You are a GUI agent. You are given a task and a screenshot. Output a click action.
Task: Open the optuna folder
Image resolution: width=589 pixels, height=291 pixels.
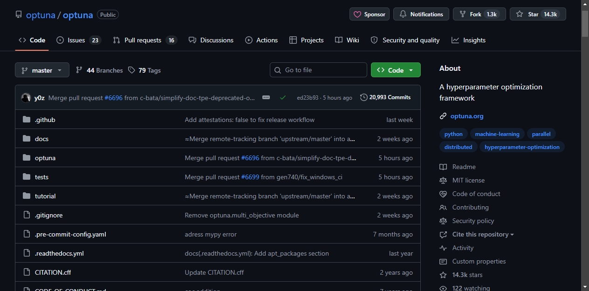click(x=45, y=158)
